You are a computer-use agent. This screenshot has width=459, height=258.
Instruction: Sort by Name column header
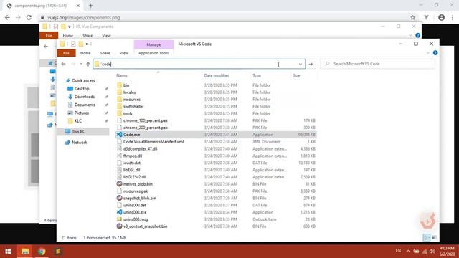(122, 75)
